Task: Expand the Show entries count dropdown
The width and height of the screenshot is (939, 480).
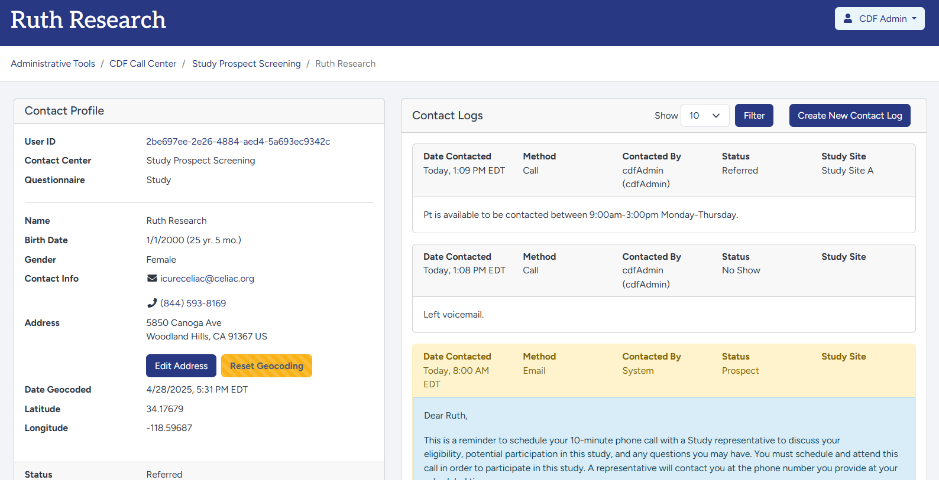Action: [704, 116]
